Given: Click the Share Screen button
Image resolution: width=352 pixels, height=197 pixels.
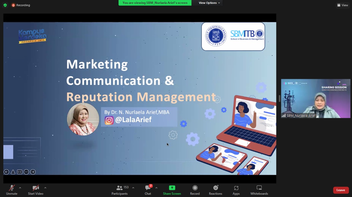Looking at the screenshot, I should [x=172, y=190].
